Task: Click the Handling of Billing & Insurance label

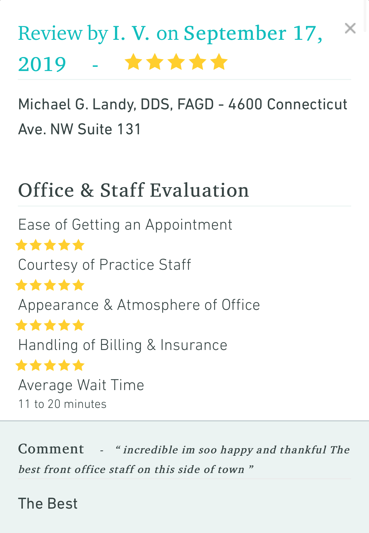Action: [123, 345]
